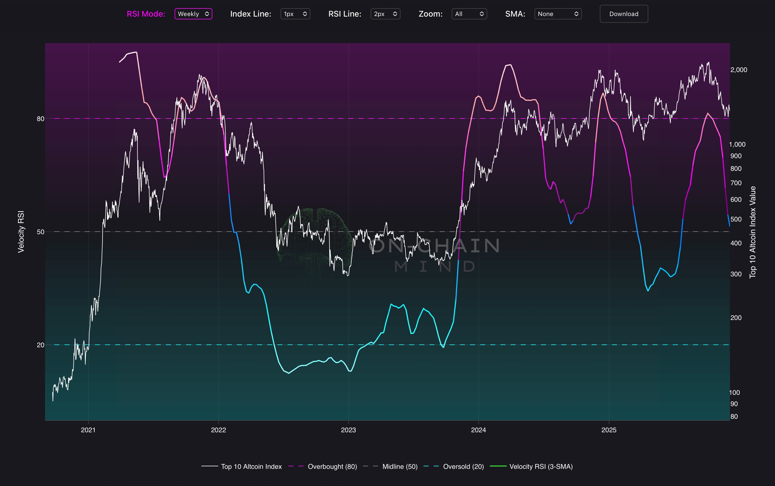Click the Download button
This screenshot has height=486, width=775.
pyautogui.click(x=623, y=14)
